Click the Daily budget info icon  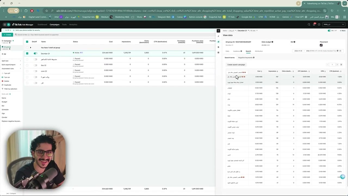tap(272, 42)
